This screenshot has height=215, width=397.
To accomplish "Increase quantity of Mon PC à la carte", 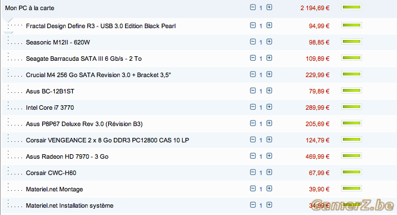I will [x=269, y=7].
